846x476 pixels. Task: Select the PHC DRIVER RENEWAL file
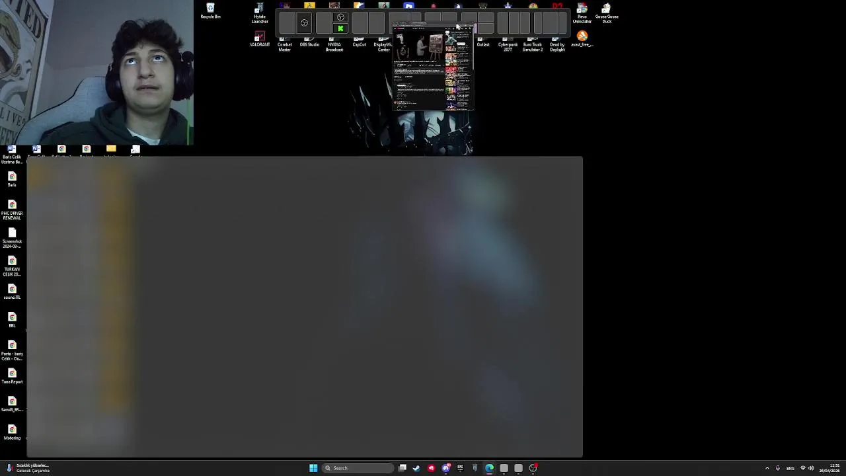12,210
